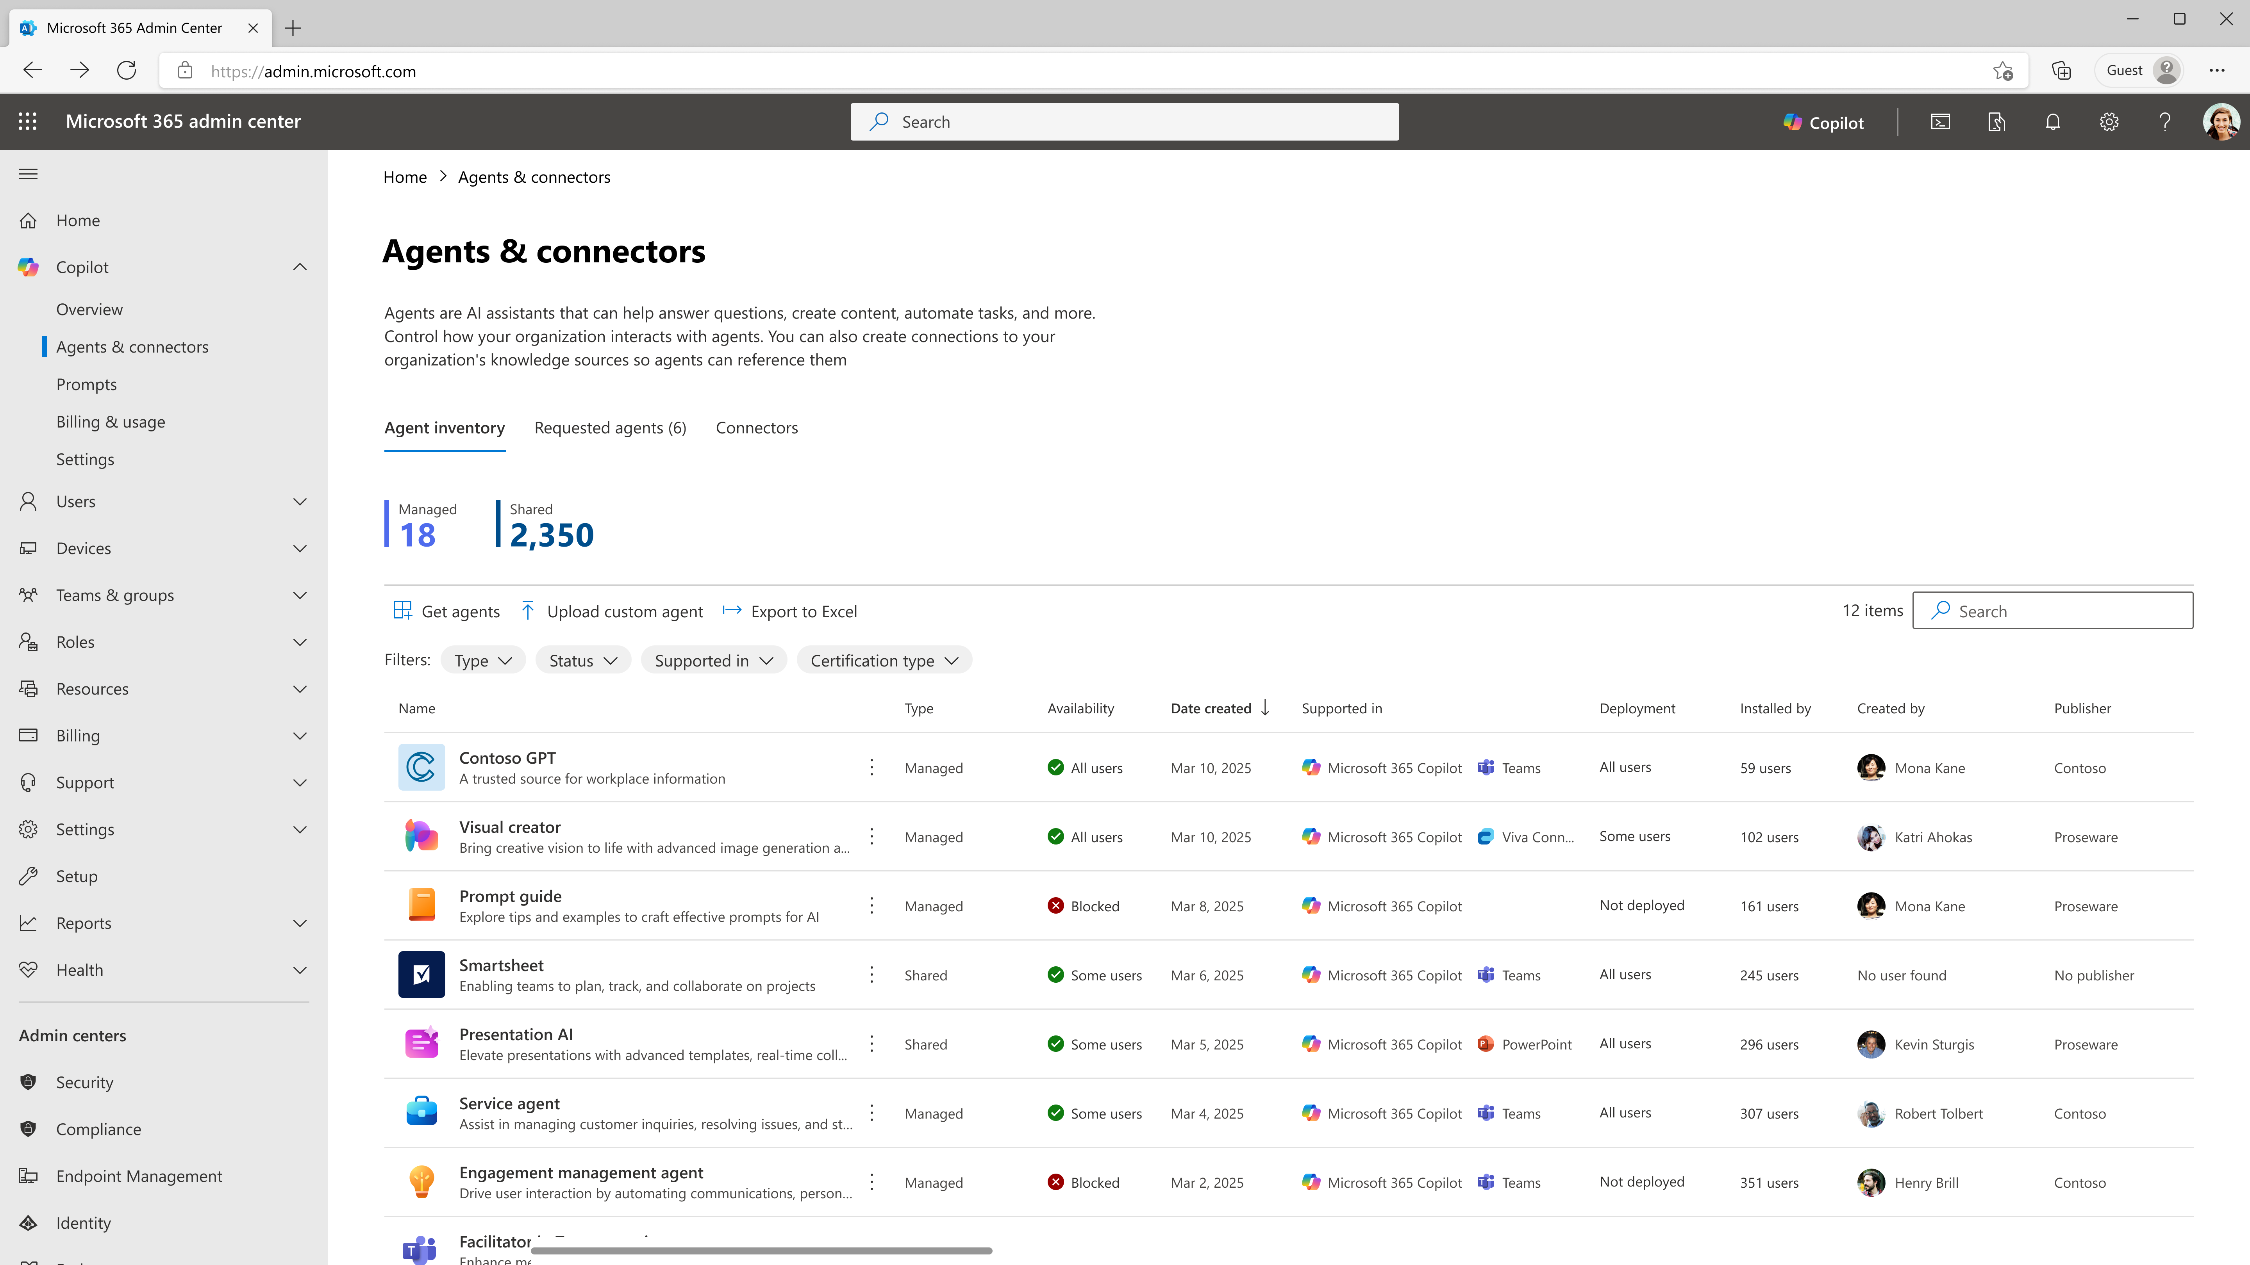
Task: Collapse the Copilot navigation section
Action: point(300,267)
